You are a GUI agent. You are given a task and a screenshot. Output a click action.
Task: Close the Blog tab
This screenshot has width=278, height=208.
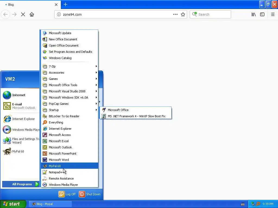(56, 5)
